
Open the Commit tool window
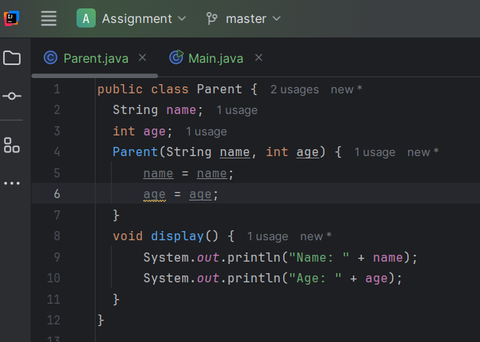click(12, 96)
